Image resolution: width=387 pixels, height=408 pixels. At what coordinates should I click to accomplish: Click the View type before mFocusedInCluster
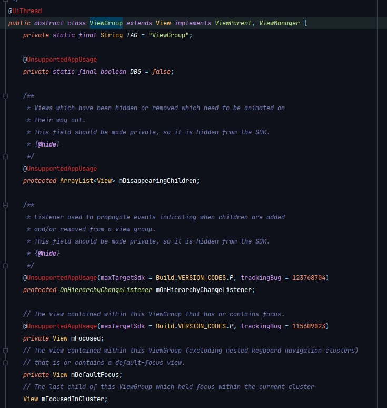31,399
